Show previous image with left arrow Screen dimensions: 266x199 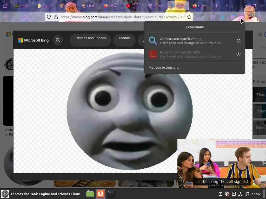(x=21, y=115)
